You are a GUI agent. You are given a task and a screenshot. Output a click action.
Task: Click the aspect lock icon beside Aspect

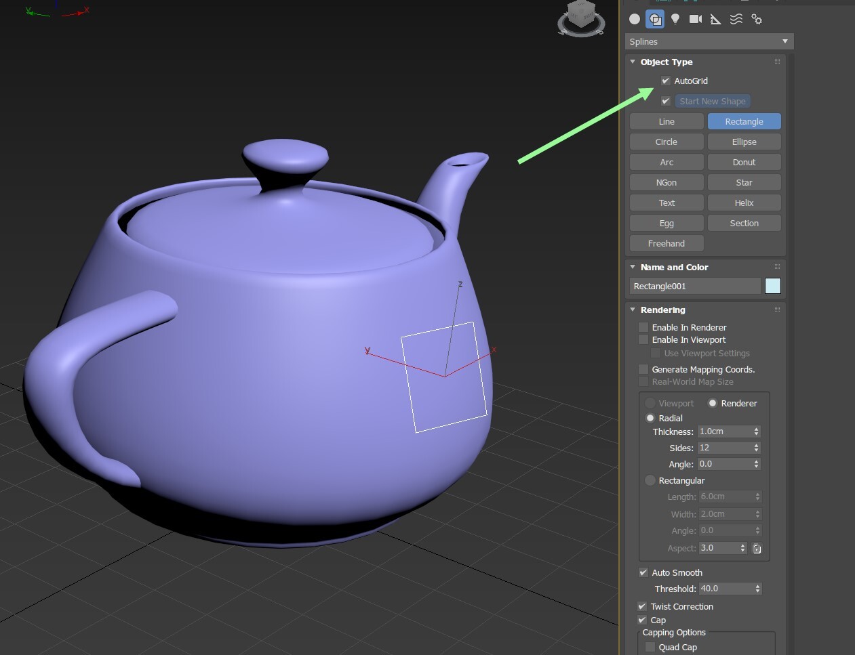[x=757, y=549]
